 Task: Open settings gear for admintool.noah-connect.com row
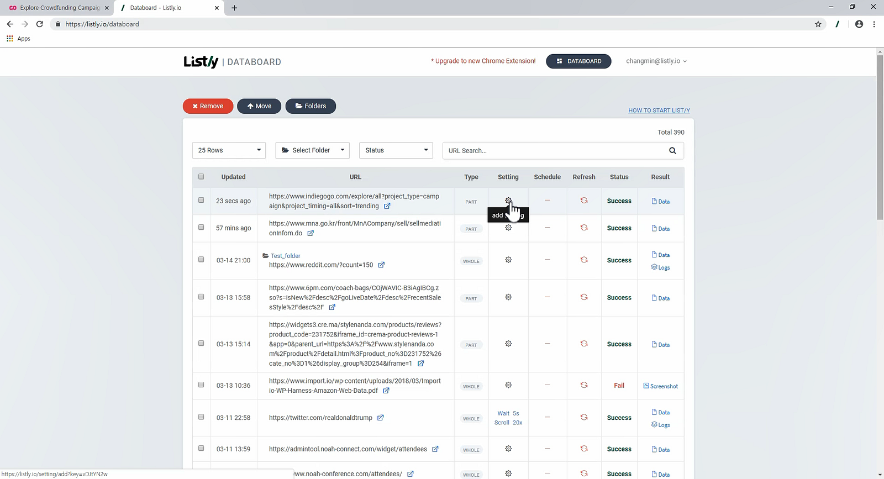(508, 449)
